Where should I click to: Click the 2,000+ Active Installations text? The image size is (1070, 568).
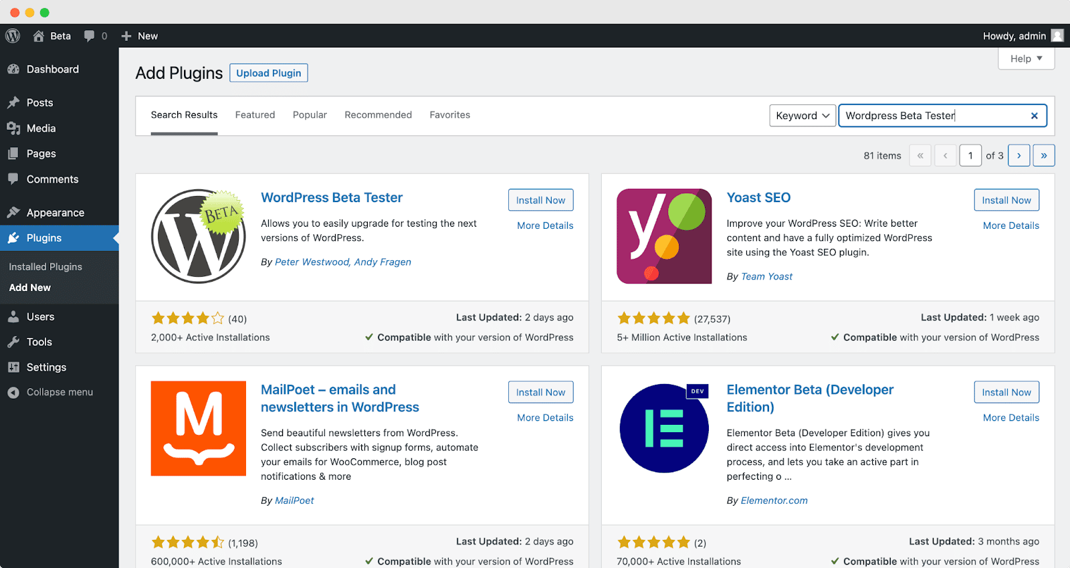211,338
